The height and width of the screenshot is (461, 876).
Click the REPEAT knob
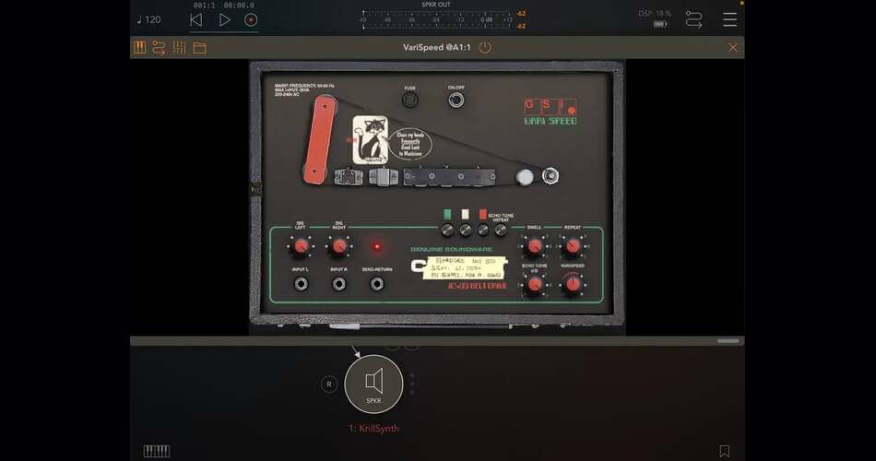pos(573,246)
